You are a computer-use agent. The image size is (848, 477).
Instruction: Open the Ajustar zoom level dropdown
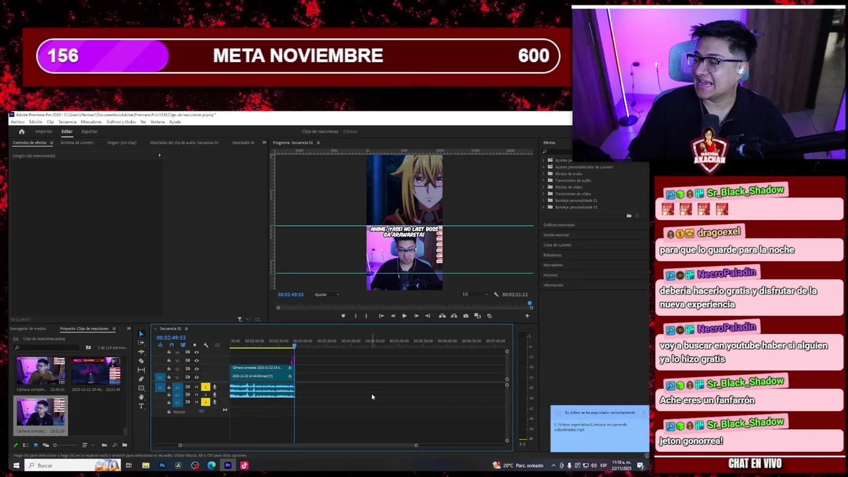[x=327, y=294]
